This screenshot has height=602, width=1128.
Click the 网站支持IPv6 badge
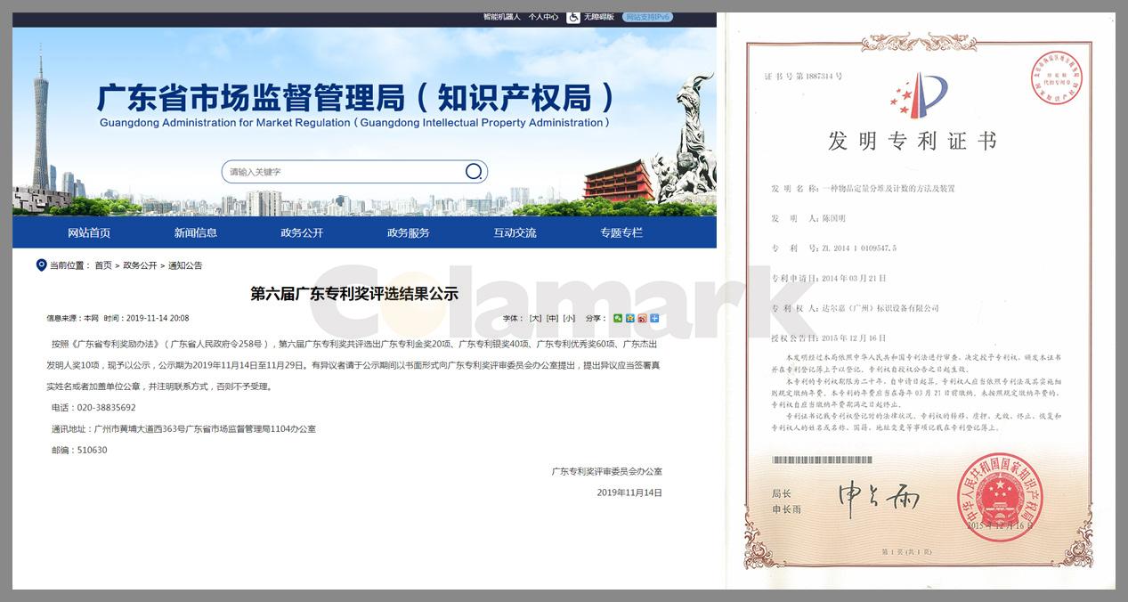click(x=647, y=17)
